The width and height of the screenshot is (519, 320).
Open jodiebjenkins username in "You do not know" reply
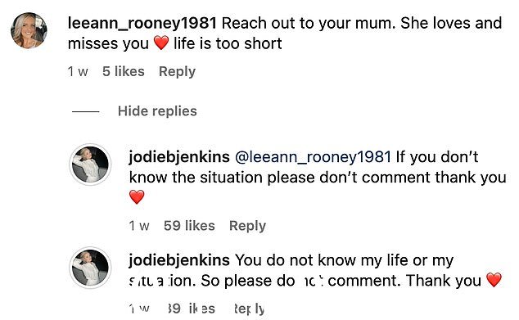pyautogui.click(x=179, y=260)
